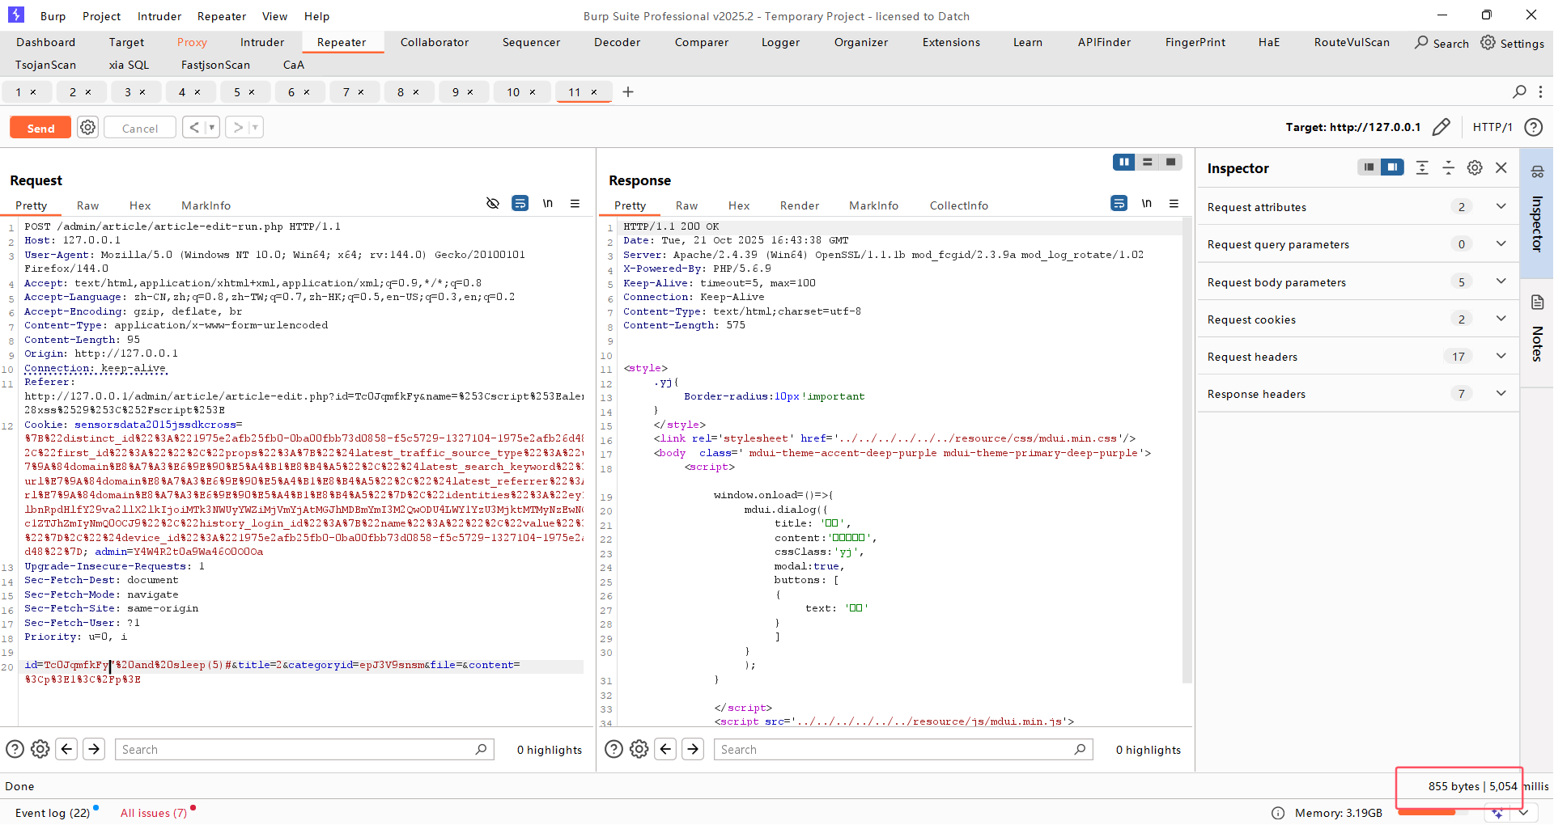Send the request

point(40,128)
